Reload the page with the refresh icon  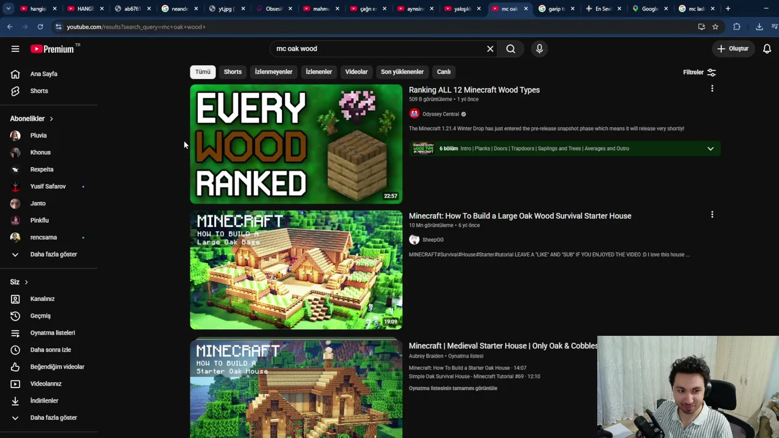pyautogui.click(x=40, y=27)
